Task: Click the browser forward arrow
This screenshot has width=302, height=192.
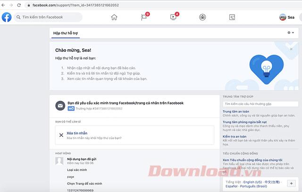Action: (11, 5)
